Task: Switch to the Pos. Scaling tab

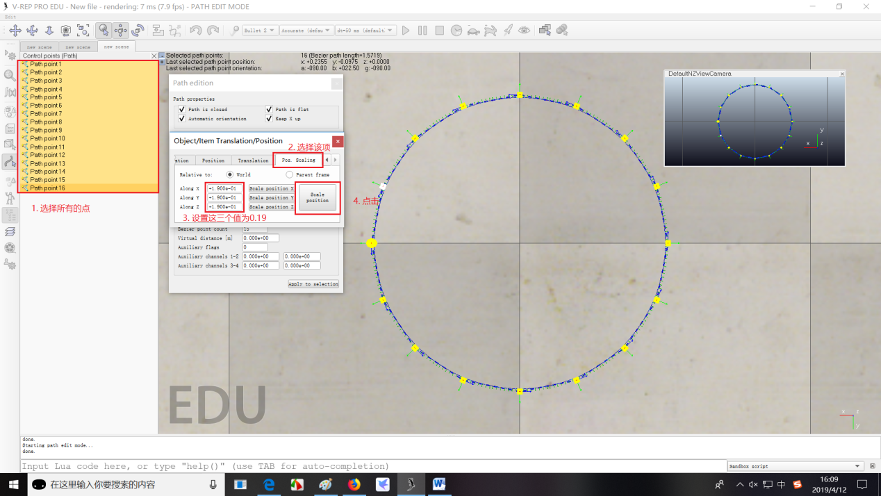Action: [x=298, y=160]
